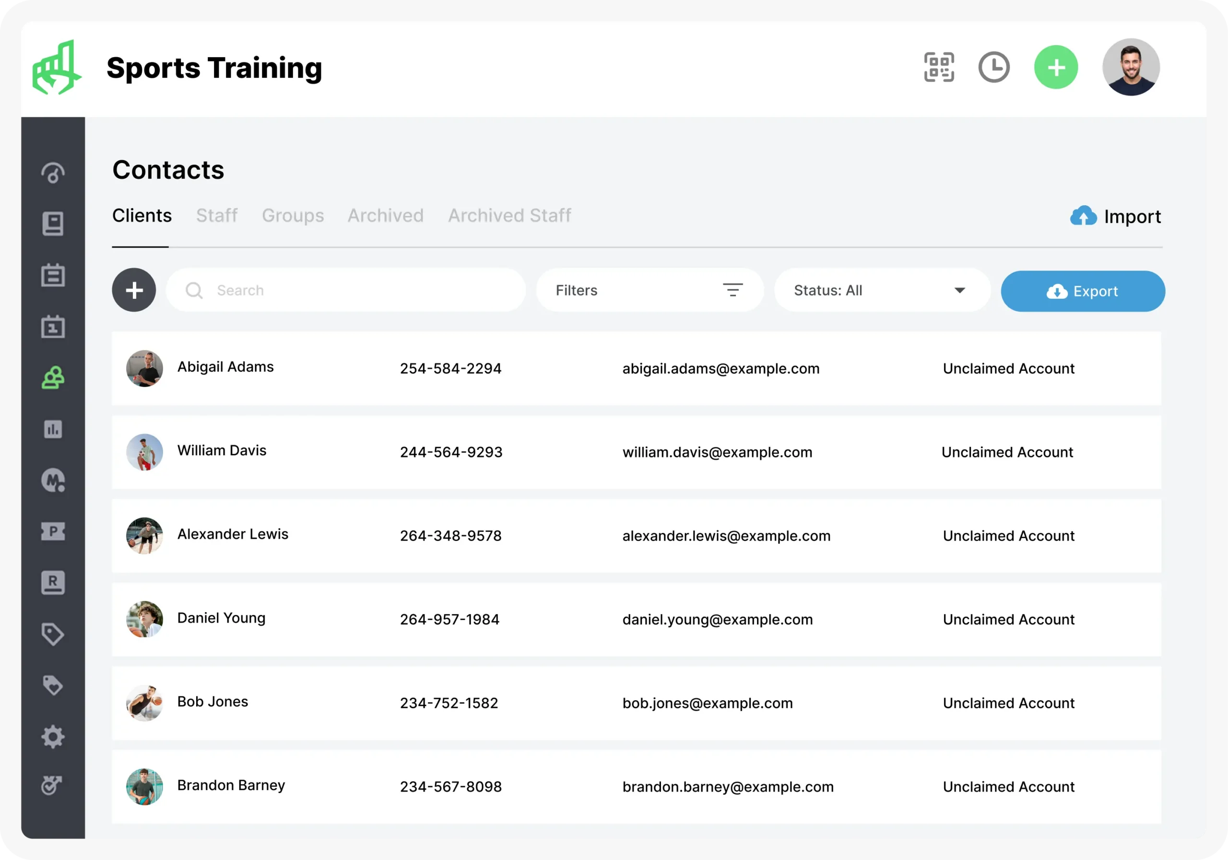The image size is (1228, 860).
Task: Click Alexander Lewis profile photo
Action: (144, 535)
